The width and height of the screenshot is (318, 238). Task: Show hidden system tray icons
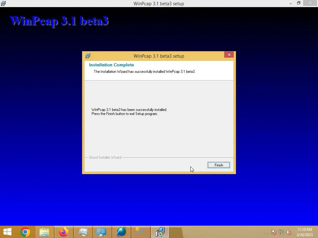[x=266, y=232]
